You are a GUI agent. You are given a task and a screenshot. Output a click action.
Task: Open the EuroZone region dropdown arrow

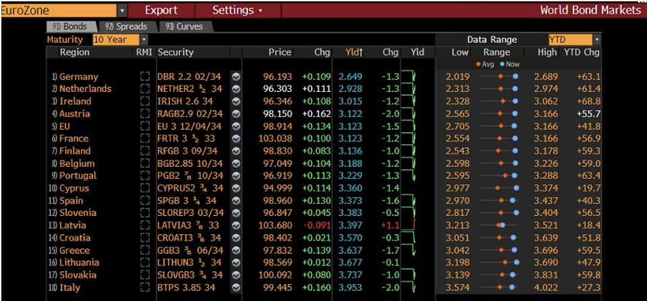click(122, 10)
